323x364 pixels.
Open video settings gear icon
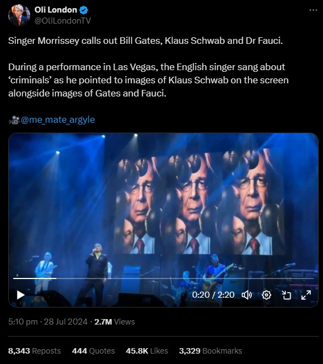tap(267, 295)
